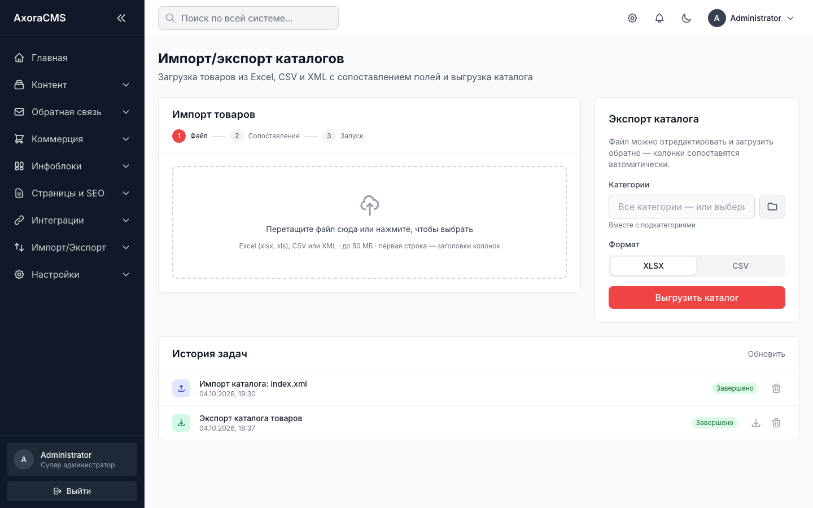Image resolution: width=813 pixels, height=508 pixels.
Task: Open settings gear in top bar
Action: coord(632,18)
